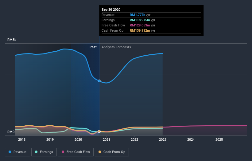The image size is (252, 161).
Task: Select the cash flow data point marker near RM0
Action: tap(99, 132)
